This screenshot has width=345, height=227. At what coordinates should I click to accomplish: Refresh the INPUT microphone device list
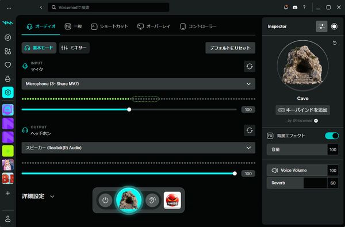point(250,67)
